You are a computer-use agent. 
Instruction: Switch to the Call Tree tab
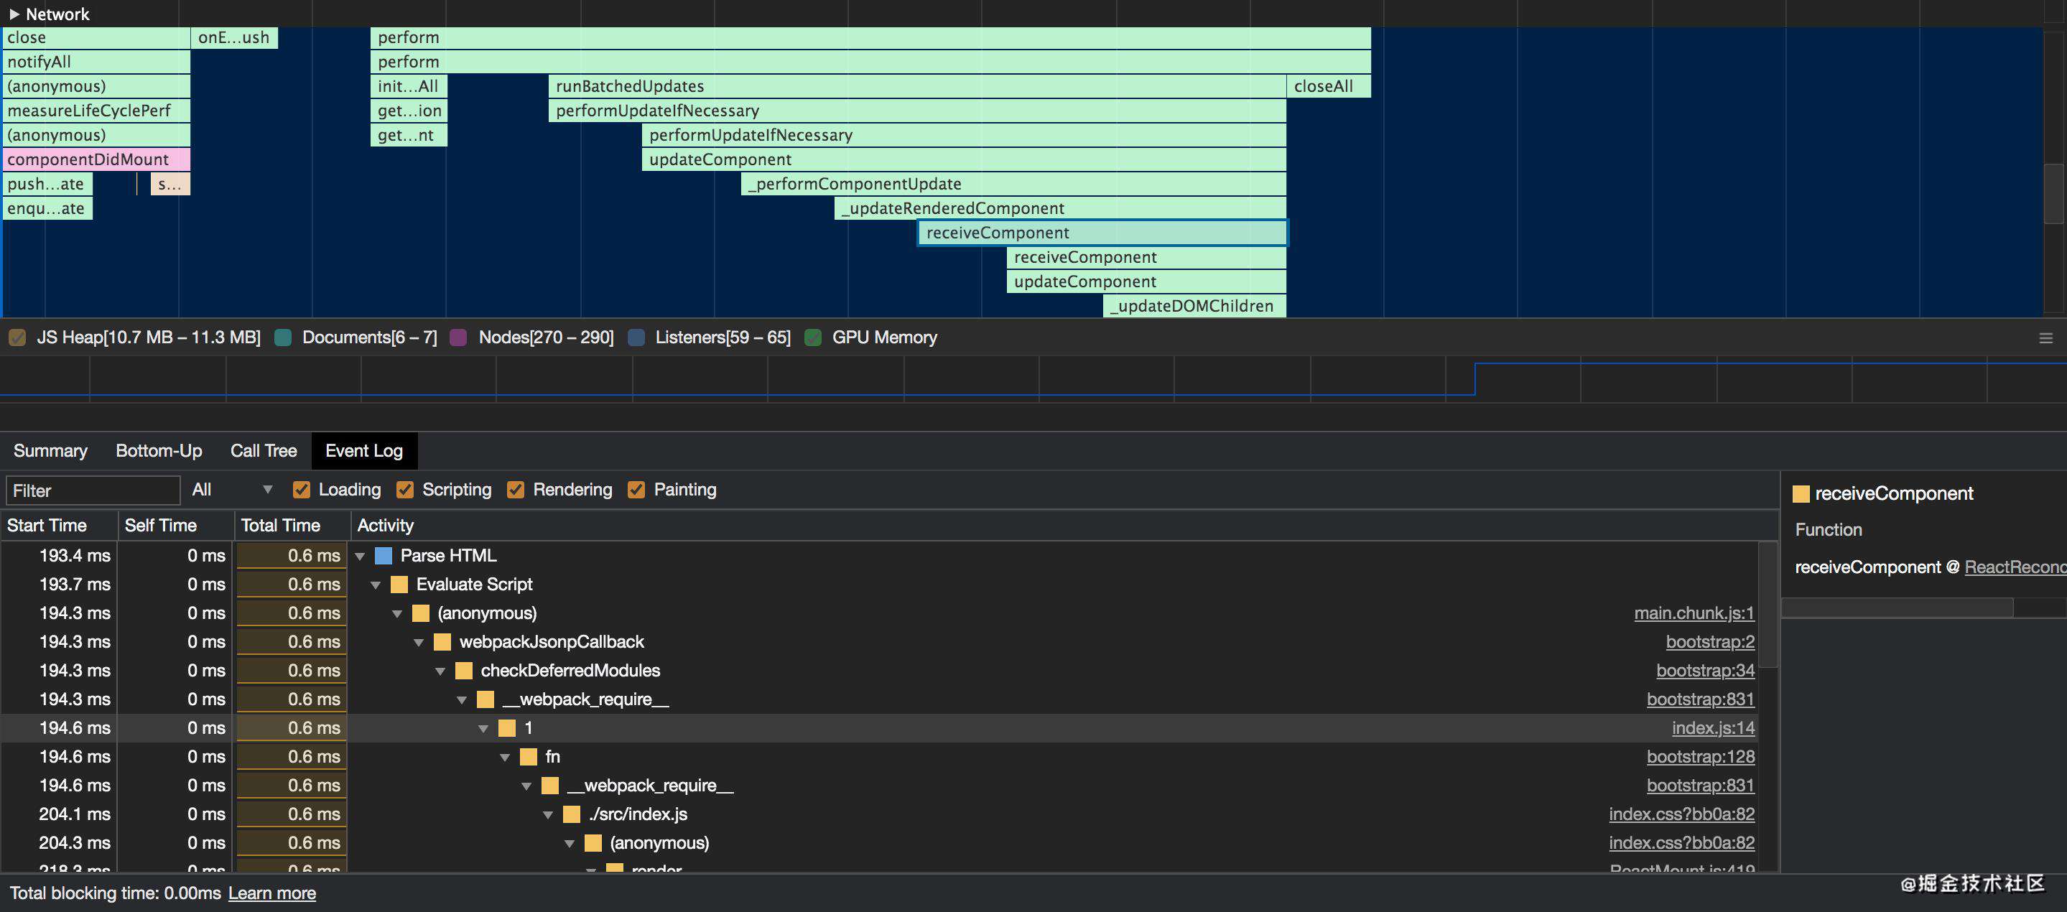tap(263, 451)
